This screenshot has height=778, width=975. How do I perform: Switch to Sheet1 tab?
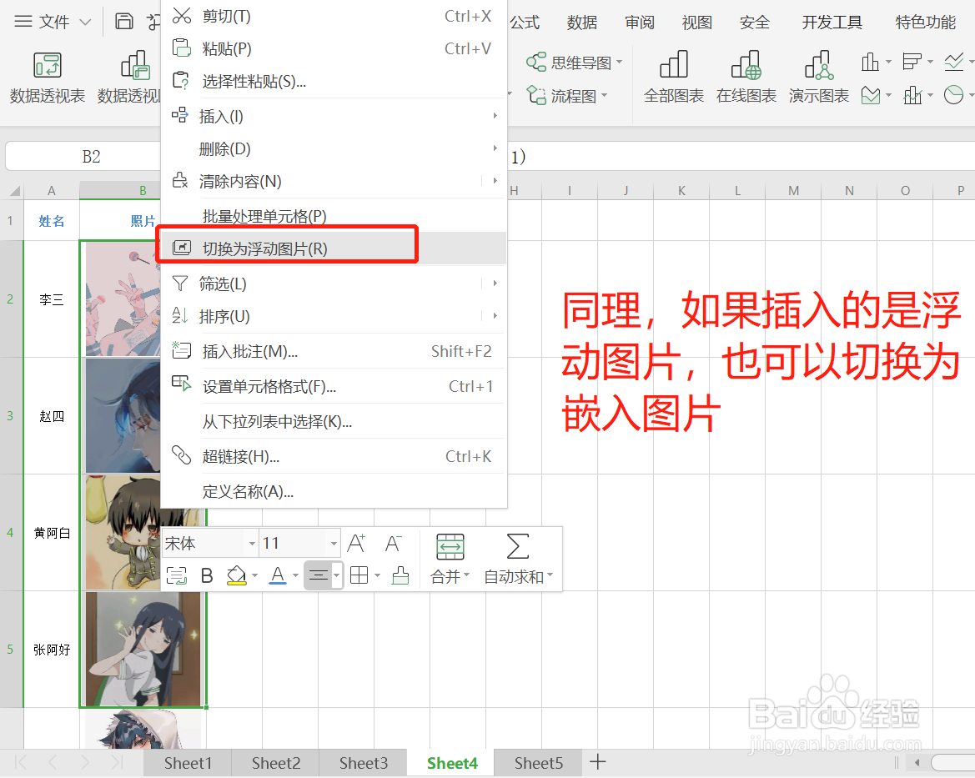click(x=188, y=763)
